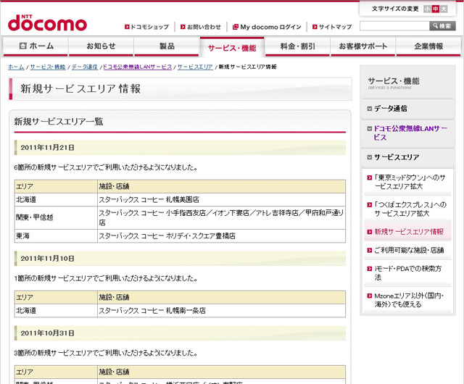Image resolution: width=464 pixels, height=384 pixels.
Task: Click the login icon beside My docomo
Action: [x=236, y=27]
